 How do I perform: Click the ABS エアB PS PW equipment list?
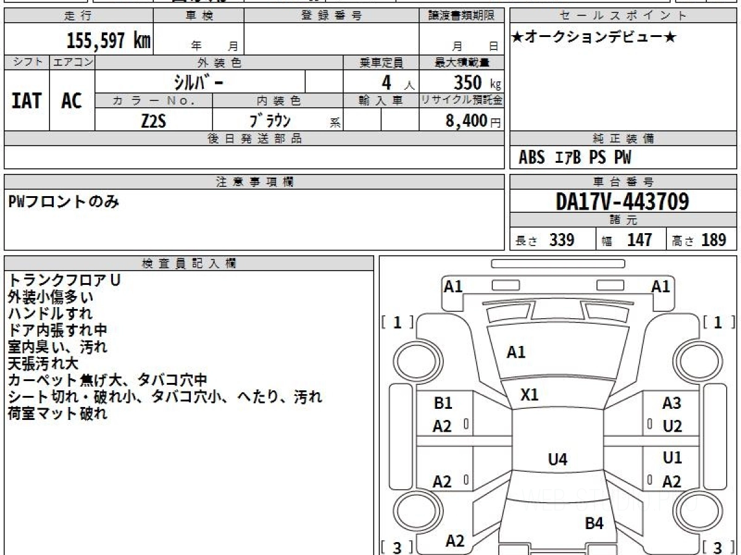(x=575, y=158)
